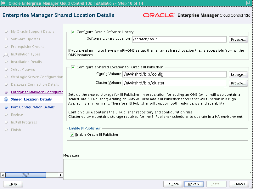Open the Enterprise Manager Configuration step link
The width and height of the screenshot is (253, 189).
[x=37, y=92]
